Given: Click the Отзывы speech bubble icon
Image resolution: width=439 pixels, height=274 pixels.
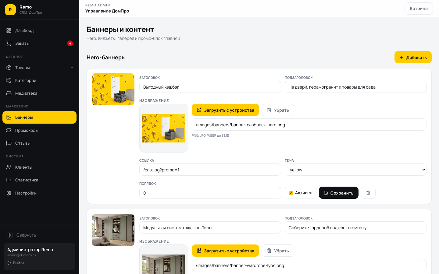Looking at the screenshot, I should 9,143.
